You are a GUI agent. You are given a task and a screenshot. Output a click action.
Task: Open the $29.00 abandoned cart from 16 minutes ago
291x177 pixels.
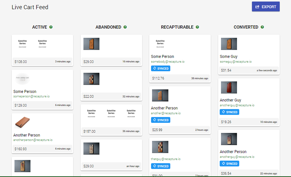click(111, 50)
